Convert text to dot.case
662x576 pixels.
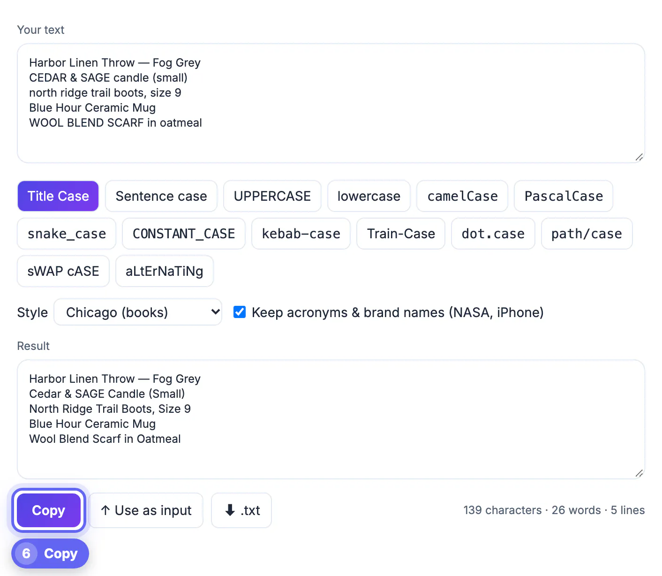pyautogui.click(x=493, y=234)
